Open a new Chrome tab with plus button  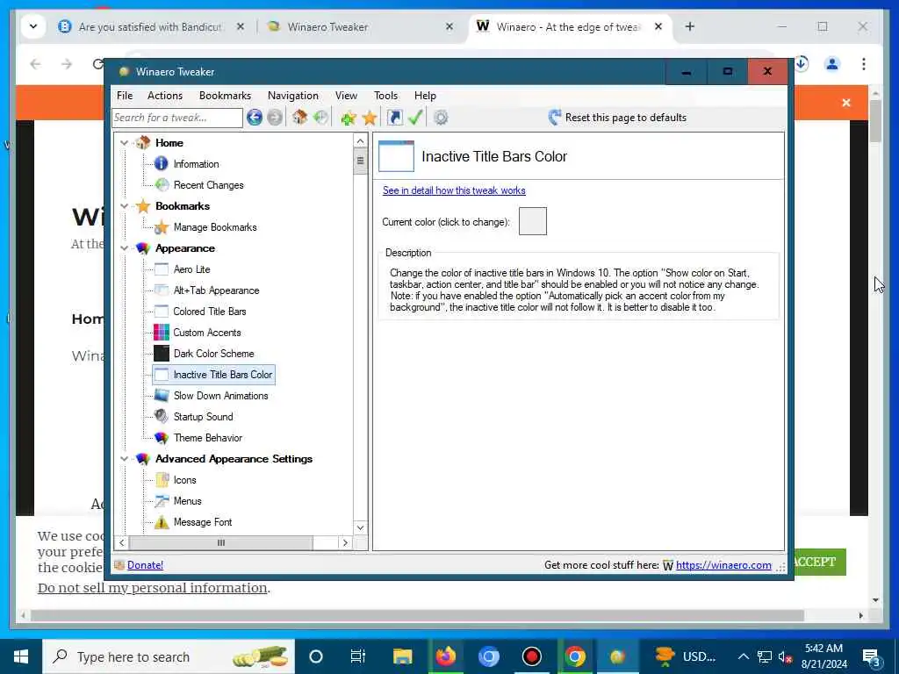690,26
